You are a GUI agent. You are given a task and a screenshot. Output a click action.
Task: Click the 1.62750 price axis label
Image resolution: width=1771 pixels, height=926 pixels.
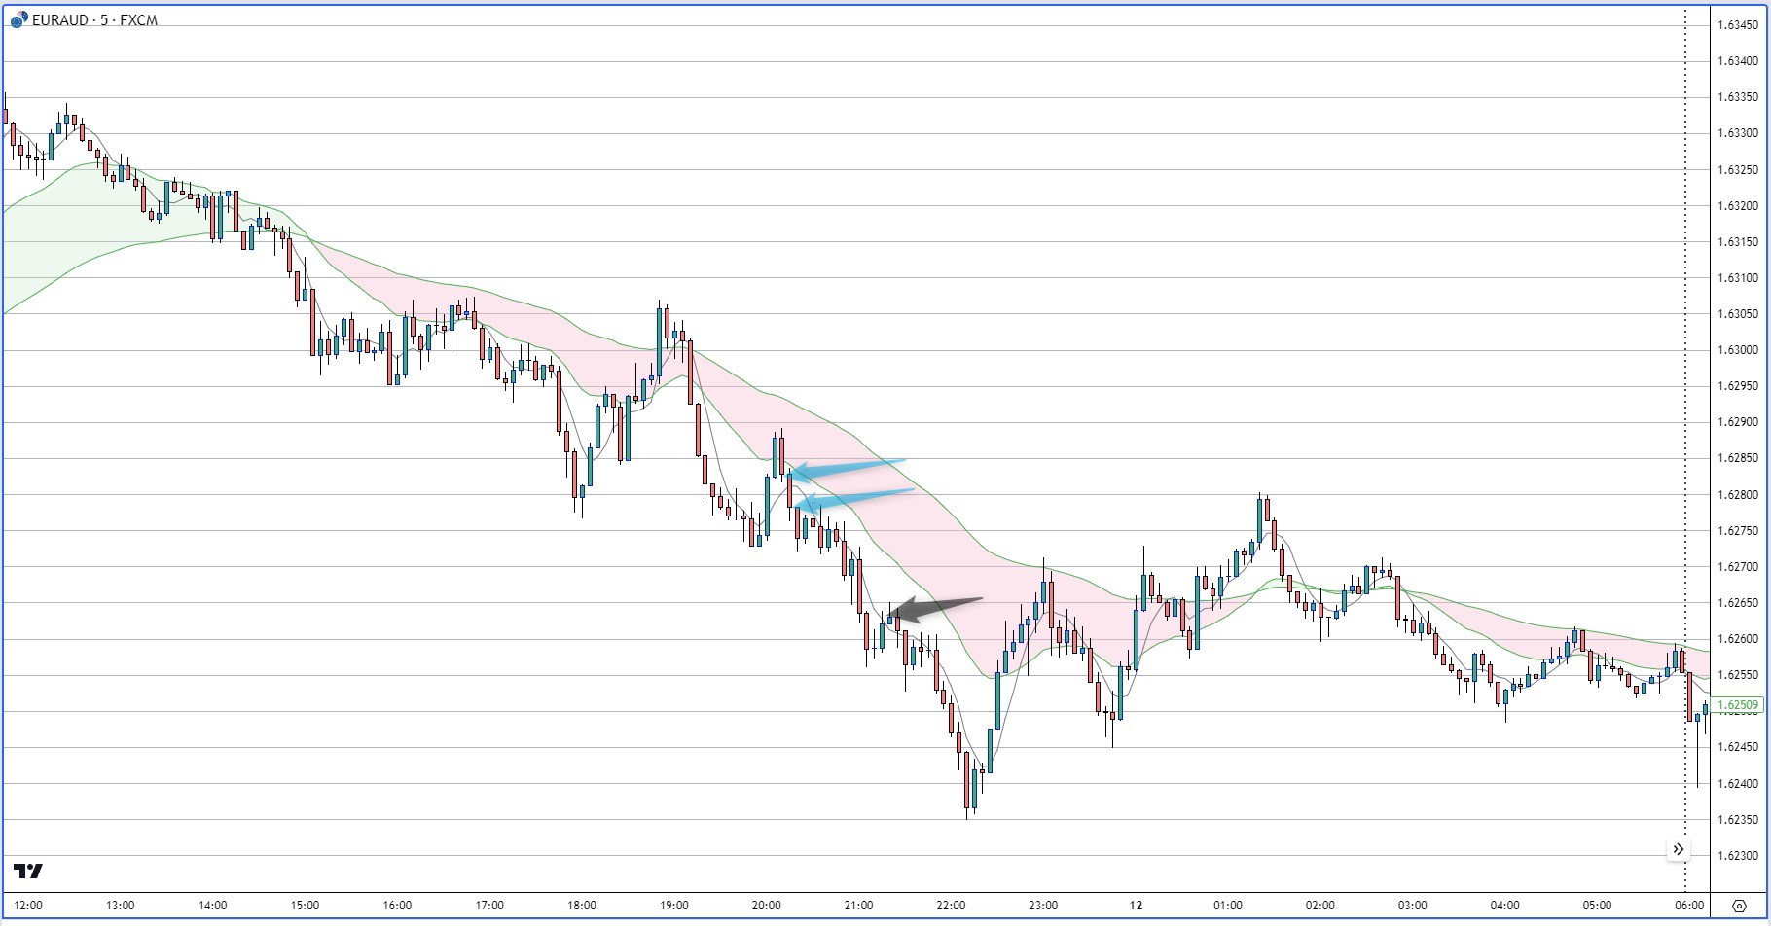[x=1737, y=531]
